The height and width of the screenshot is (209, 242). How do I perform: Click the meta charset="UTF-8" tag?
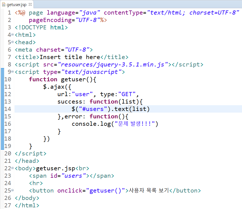point(54,50)
